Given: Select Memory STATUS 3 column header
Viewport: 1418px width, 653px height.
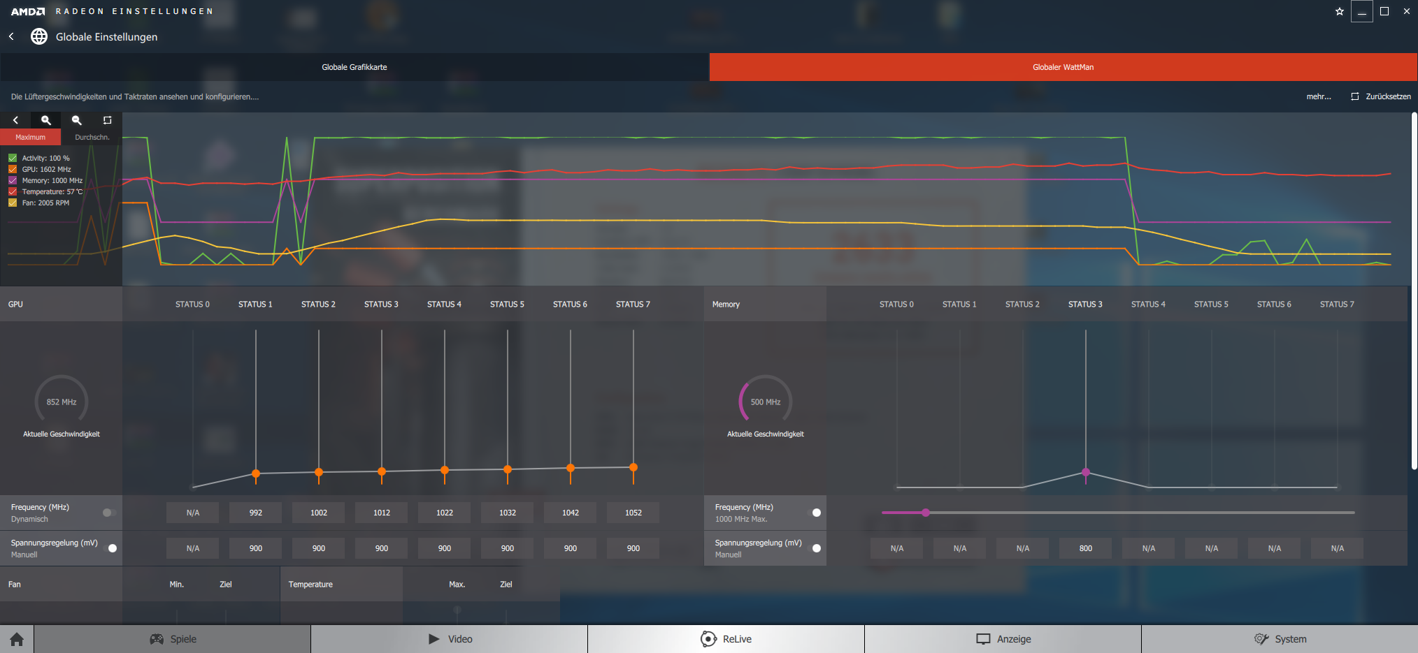Looking at the screenshot, I should (x=1085, y=305).
